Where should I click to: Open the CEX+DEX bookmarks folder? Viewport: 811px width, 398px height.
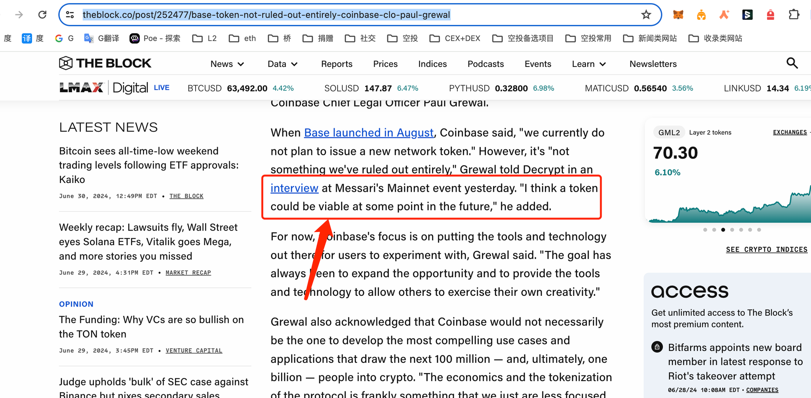point(455,38)
